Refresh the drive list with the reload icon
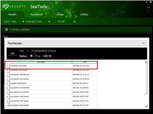 click(x=6, y=30)
